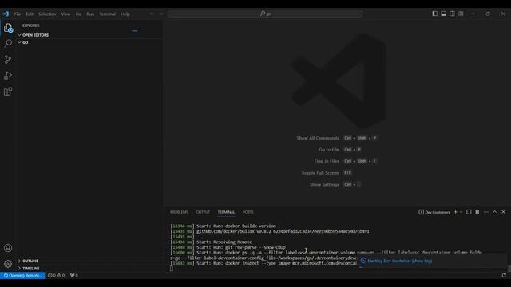Click the VS Code logo in title bar
The width and height of the screenshot is (511, 287).
click(6, 14)
